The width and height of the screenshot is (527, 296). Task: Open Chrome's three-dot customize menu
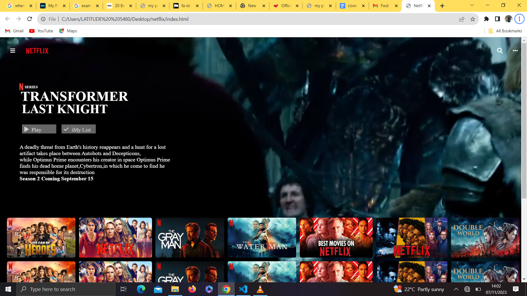pyautogui.click(x=519, y=19)
